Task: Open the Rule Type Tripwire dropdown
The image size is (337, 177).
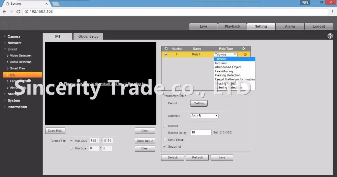Action: [x=225, y=55]
